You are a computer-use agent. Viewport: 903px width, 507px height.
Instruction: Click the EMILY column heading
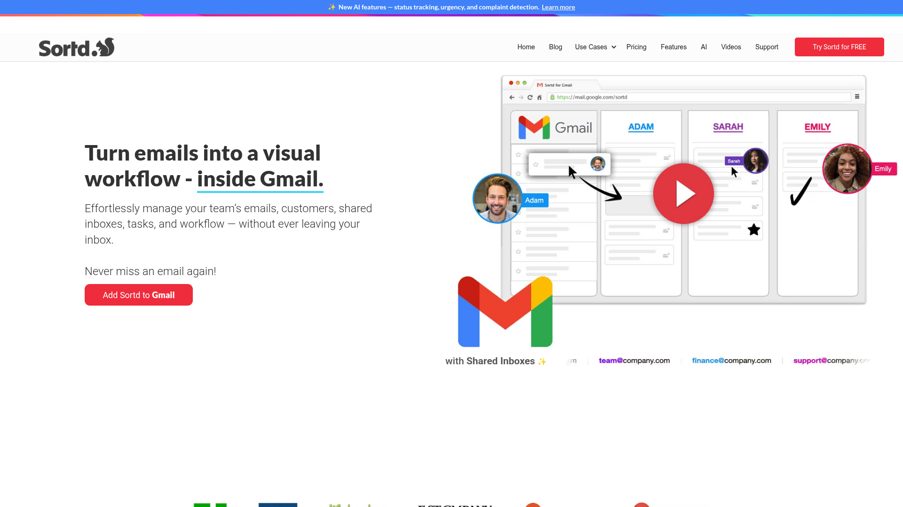point(817,127)
